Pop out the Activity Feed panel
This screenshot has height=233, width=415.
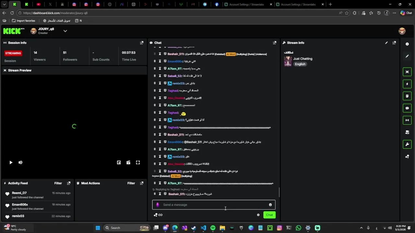(x=69, y=183)
